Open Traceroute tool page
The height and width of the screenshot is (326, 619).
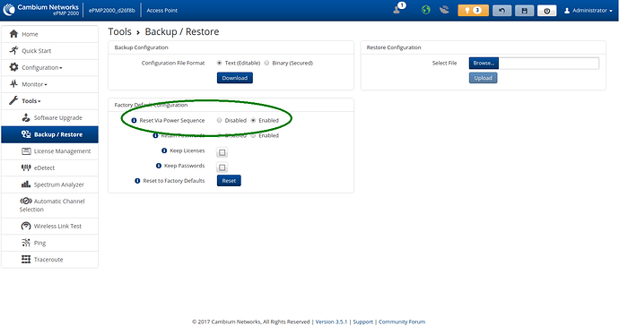point(49,260)
